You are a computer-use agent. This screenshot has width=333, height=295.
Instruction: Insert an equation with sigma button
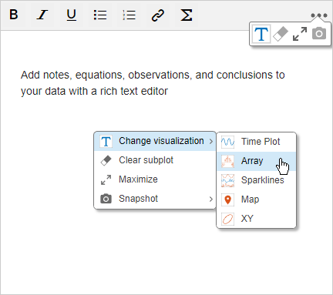[187, 15]
